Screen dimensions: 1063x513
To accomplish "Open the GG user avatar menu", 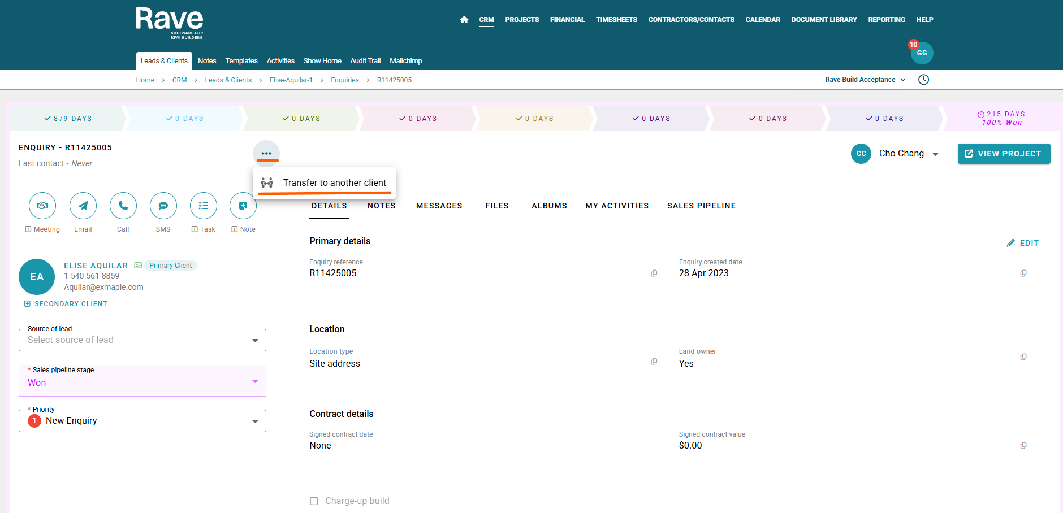I will click(x=922, y=53).
